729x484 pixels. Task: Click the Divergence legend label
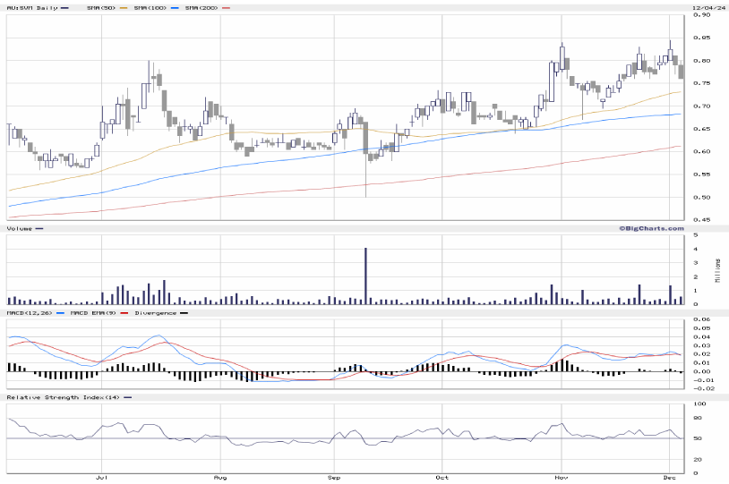point(154,312)
